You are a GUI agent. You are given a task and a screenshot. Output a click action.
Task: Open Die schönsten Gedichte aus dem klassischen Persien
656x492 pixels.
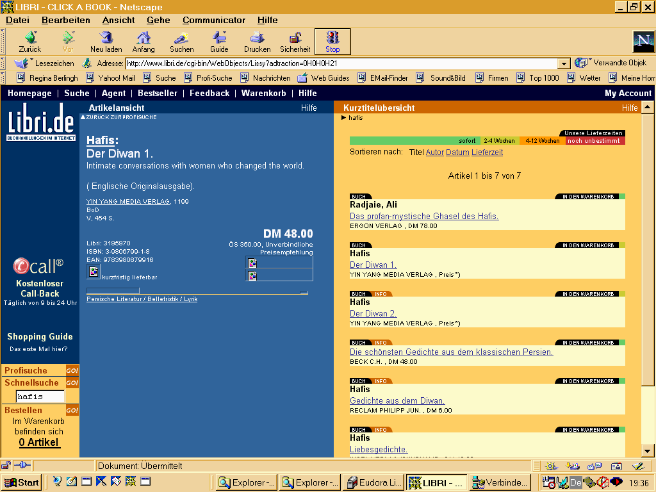point(452,352)
